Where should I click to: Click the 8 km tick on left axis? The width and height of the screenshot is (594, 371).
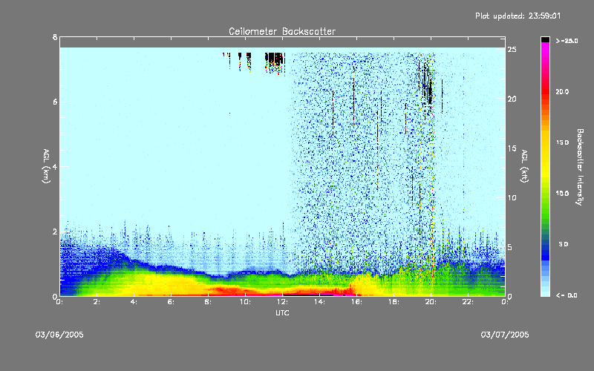point(55,37)
